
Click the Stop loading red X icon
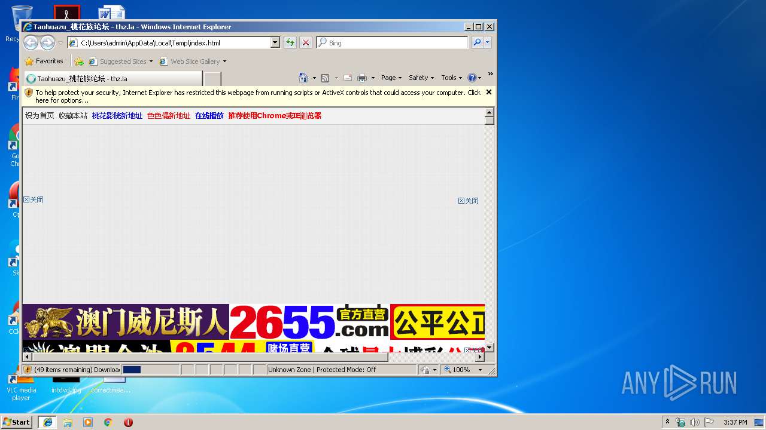coord(306,42)
